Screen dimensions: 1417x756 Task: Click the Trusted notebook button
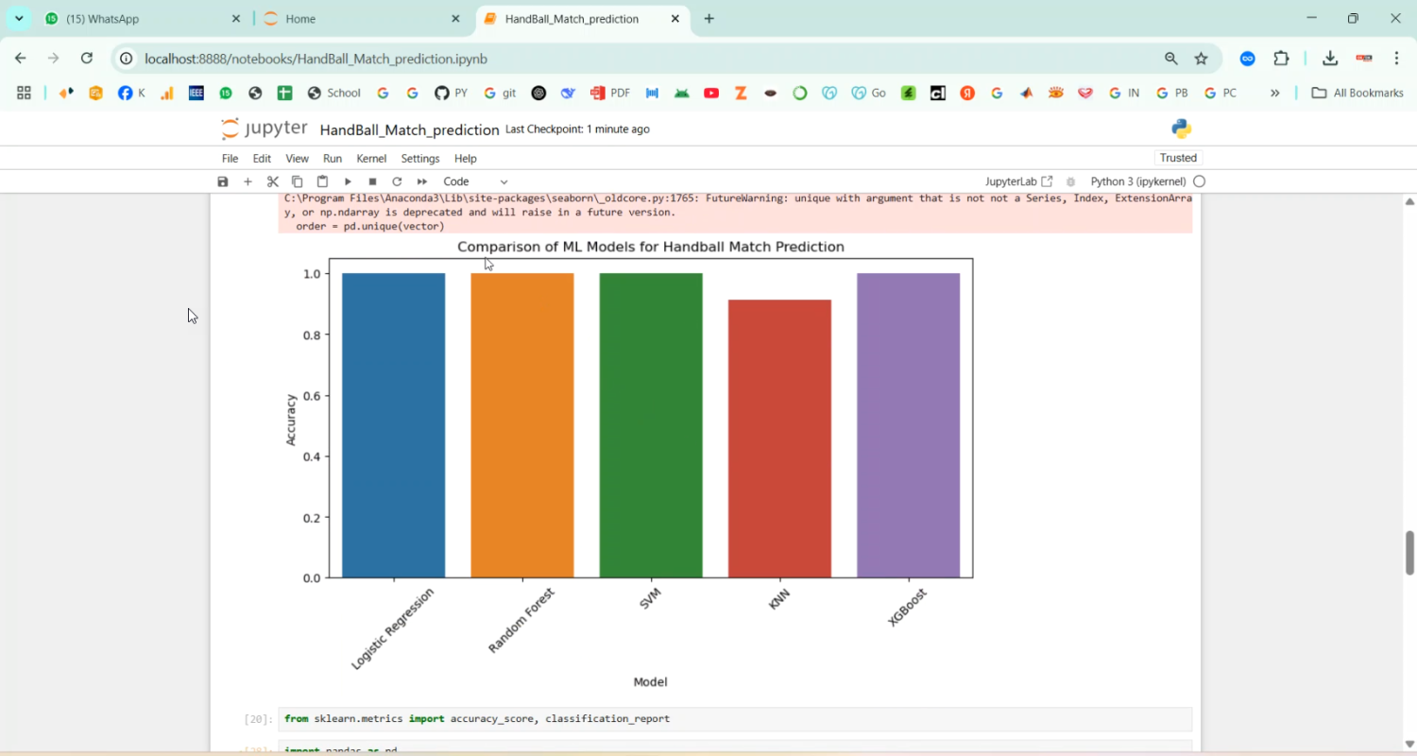[x=1178, y=158]
